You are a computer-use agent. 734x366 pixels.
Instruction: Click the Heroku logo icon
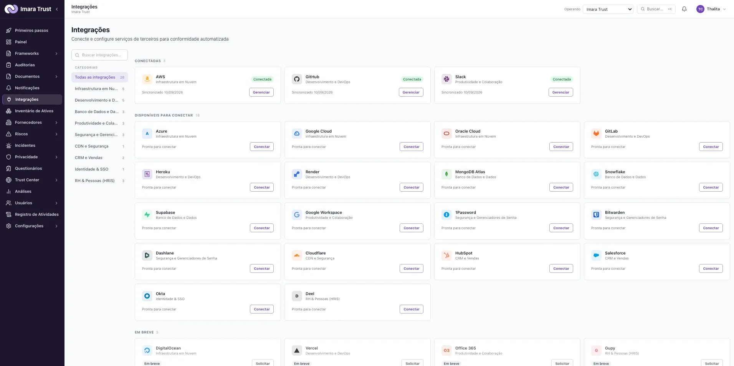tap(147, 174)
